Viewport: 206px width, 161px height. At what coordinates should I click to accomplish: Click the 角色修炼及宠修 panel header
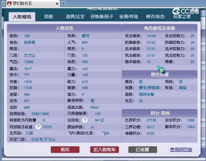pyautogui.click(x=160, y=28)
